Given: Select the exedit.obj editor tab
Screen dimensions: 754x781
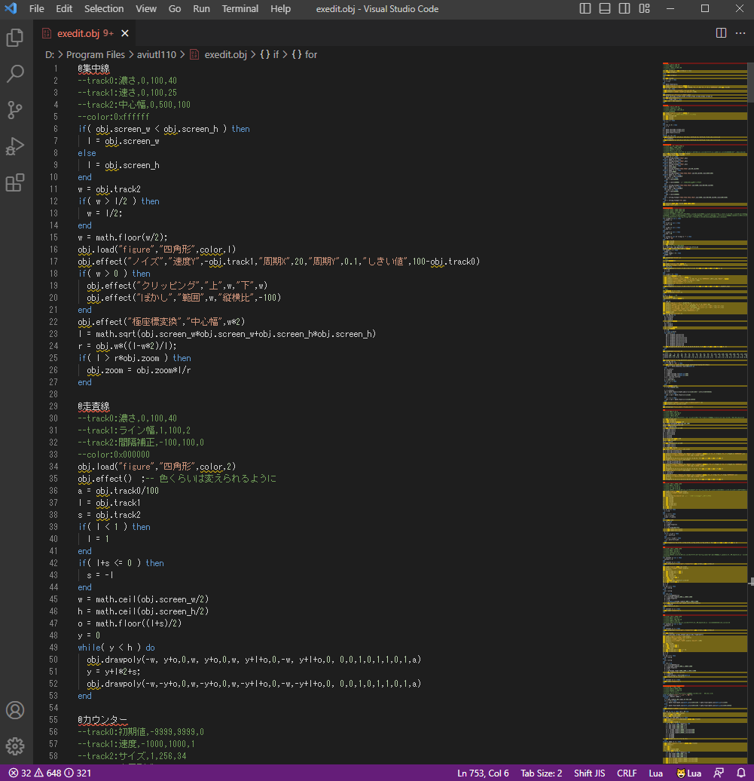Looking at the screenshot, I should click(85, 33).
